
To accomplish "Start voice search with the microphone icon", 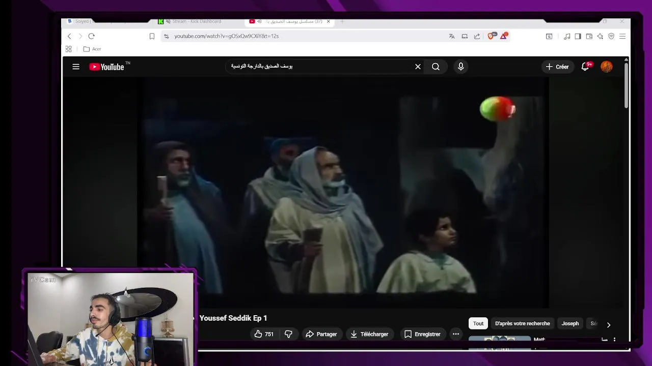I will [x=460, y=67].
